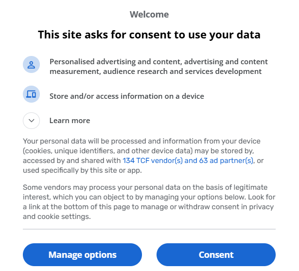The image size is (299, 271).
Task: Click the 134 TCF vendor(s) link text
Action: point(153,161)
